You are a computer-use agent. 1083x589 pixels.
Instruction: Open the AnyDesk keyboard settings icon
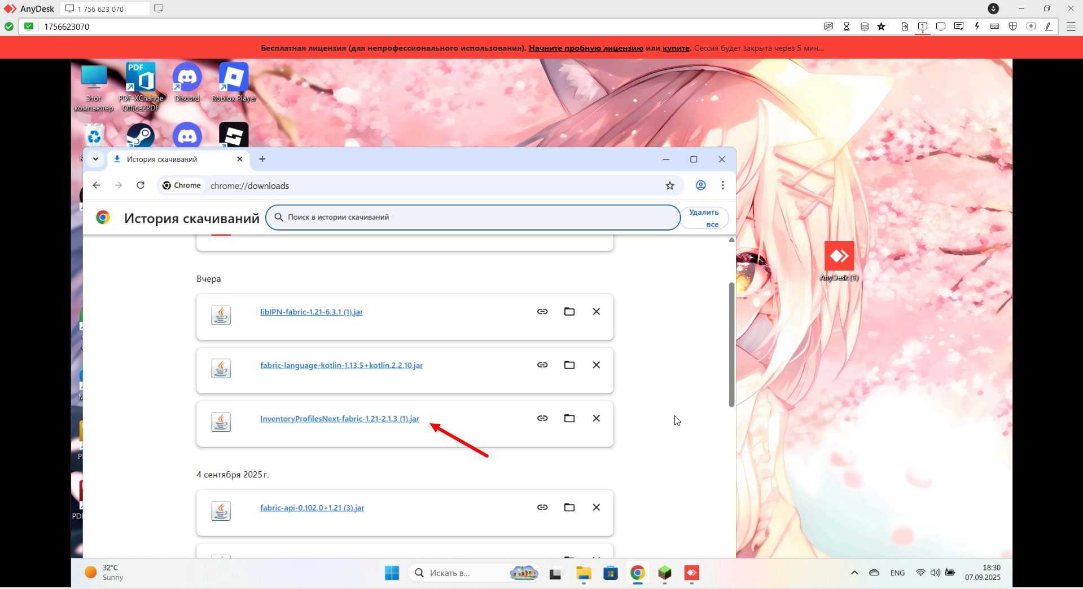pyautogui.click(x=995, y=26)
